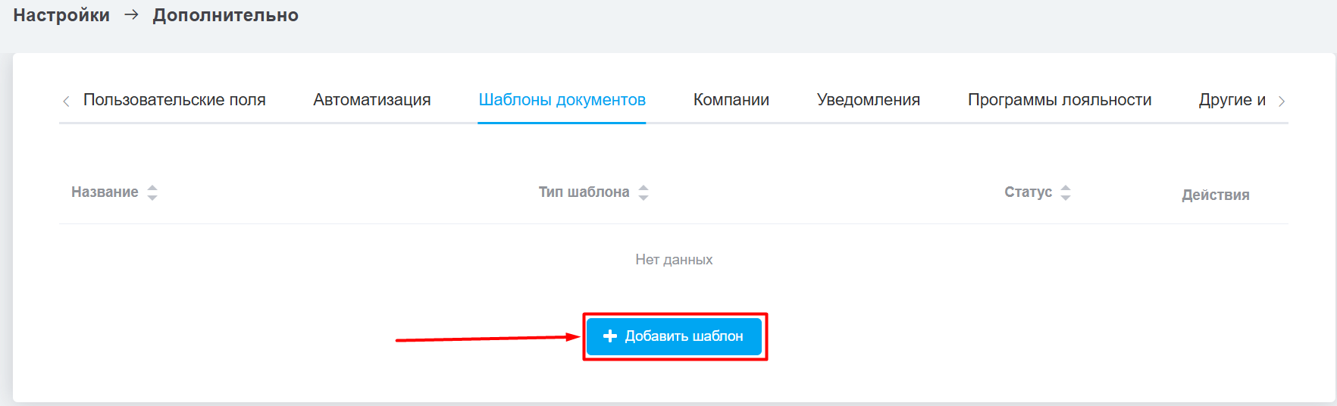Screen dimensions: 1337x406
Task: Click the Нет данных empty table placeholder
Action: coord(674,260)
